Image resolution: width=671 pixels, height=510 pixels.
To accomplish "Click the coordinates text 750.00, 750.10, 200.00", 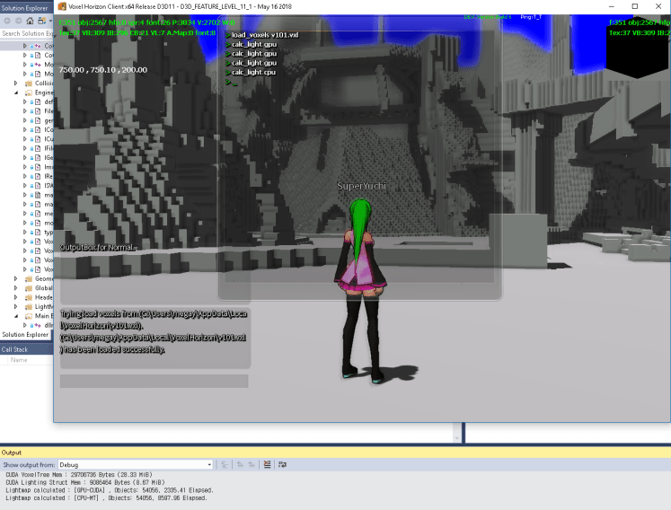I will click(x=103, y=70).
